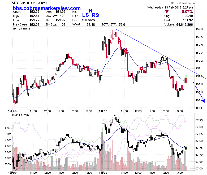Select the Bid Size value 102

click(x=63, y=25)
